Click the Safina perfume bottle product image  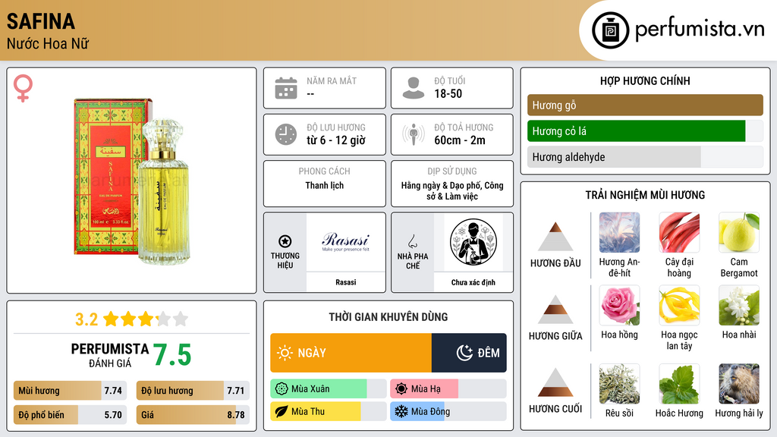coord(132,181)
